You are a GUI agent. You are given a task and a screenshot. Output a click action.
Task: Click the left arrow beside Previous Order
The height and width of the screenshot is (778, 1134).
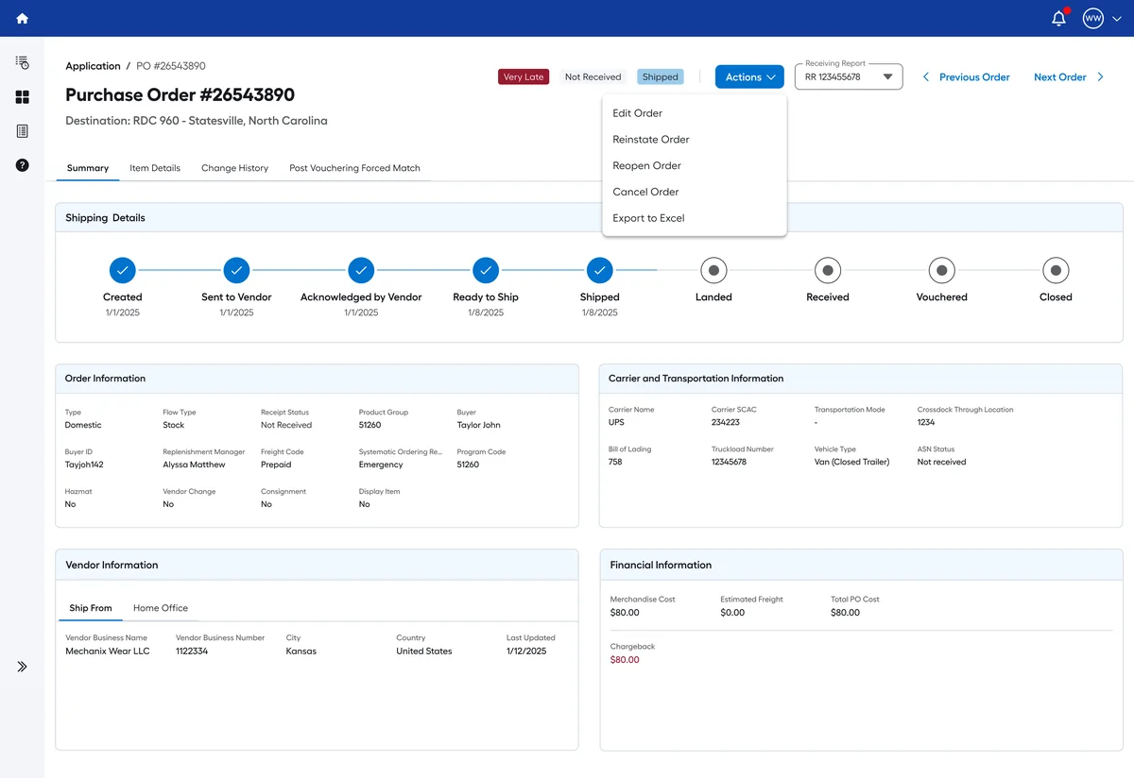coord(926,77)
